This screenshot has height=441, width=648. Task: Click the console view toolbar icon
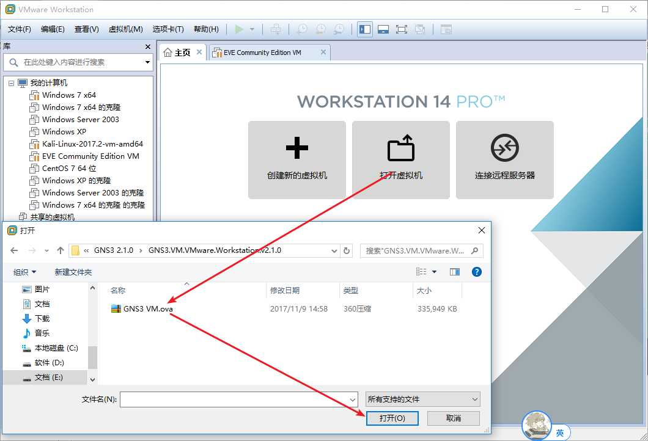pos(446,29)
